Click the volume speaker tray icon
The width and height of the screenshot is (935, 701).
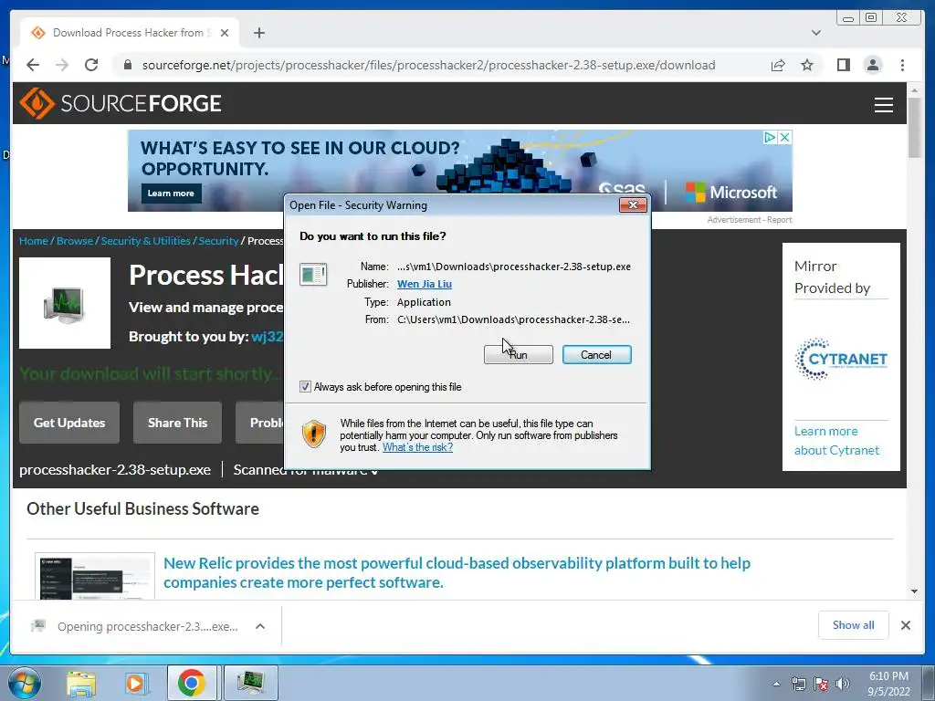pos(842,685)
